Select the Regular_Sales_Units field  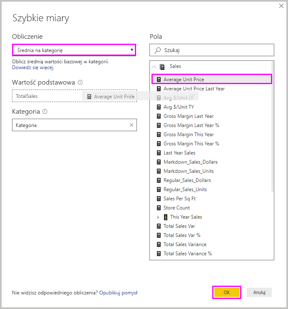pos(185,189)
